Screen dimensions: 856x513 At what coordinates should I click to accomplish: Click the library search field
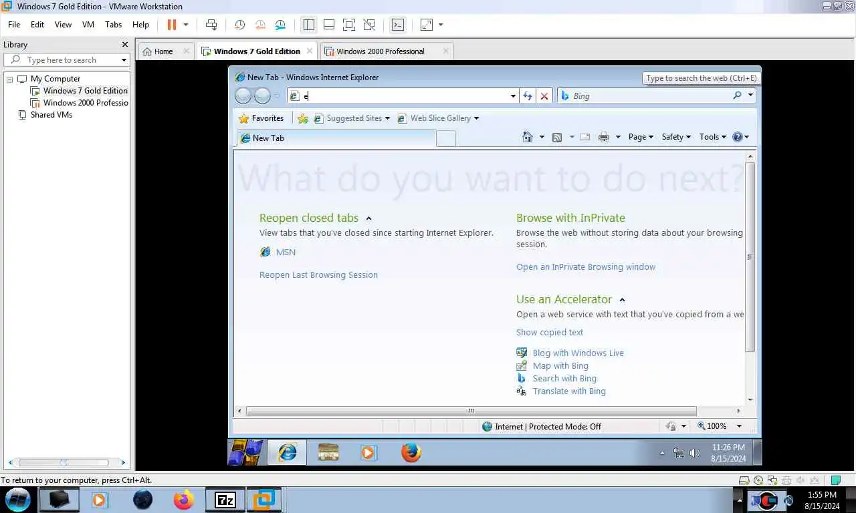point(66,60)
